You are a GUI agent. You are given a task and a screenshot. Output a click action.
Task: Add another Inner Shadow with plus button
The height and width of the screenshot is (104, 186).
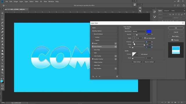[x=116, y=47]
